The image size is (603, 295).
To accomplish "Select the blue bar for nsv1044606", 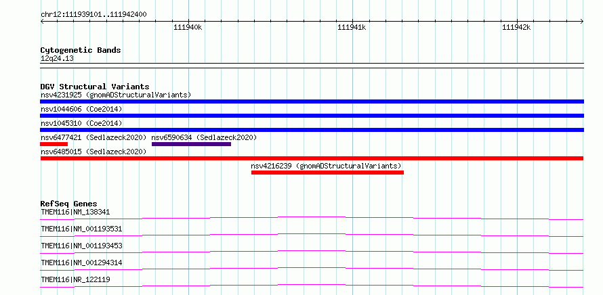I will [312, 116].
